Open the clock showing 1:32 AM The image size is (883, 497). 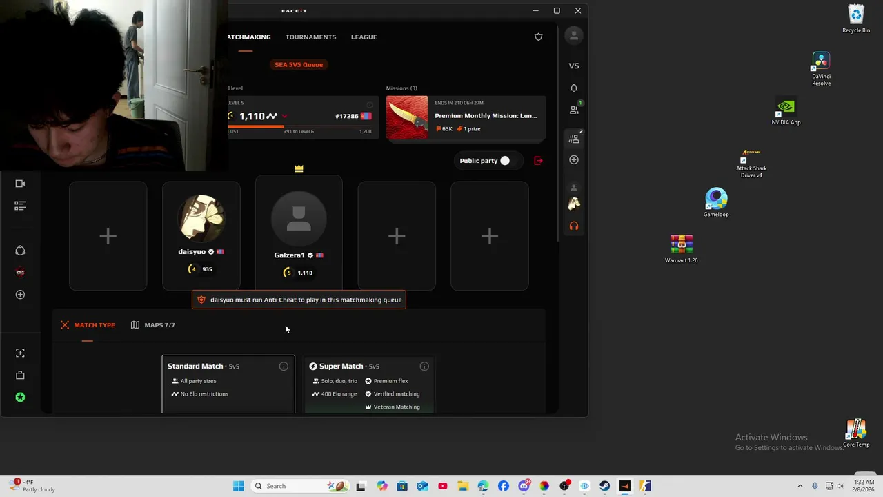[x=864, y=486]
